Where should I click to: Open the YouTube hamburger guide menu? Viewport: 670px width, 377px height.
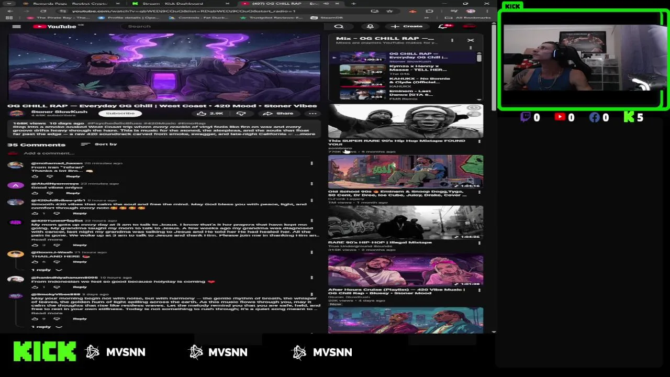click(x=16, y=26)
